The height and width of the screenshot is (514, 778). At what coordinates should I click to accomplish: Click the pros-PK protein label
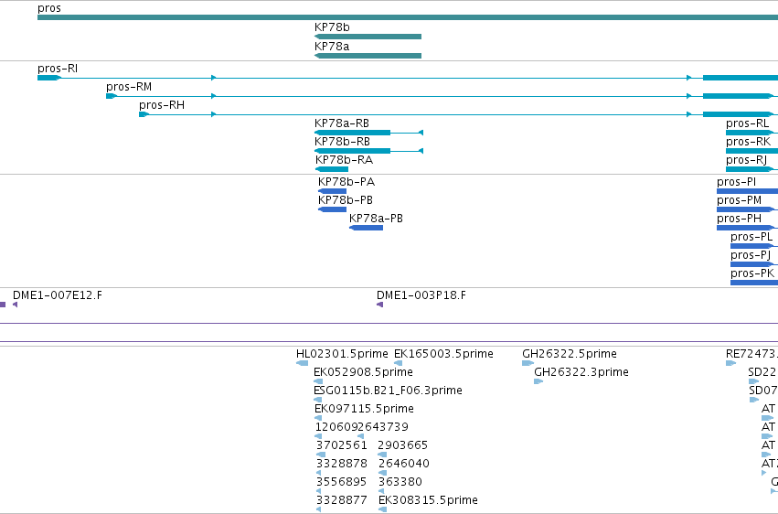tap(752, 273)
